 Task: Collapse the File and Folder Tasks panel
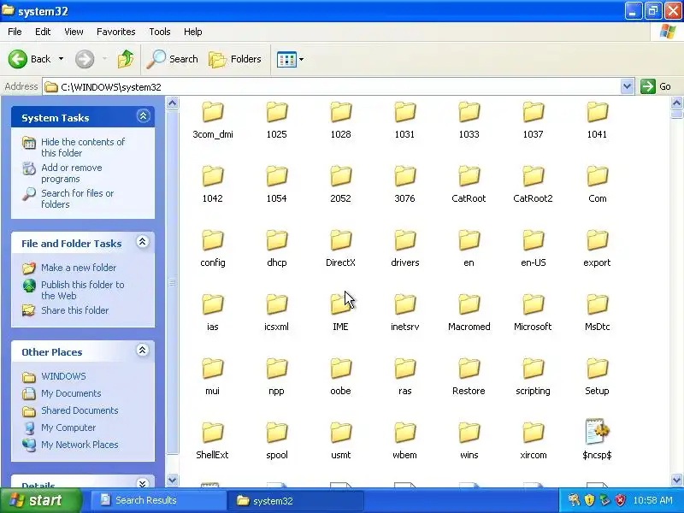tap(142, 242)
